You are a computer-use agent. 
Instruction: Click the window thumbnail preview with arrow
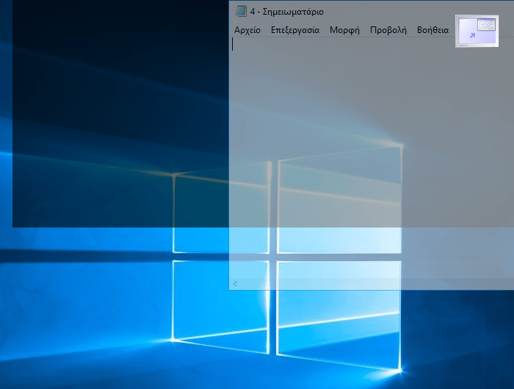[x=477, y=31]
